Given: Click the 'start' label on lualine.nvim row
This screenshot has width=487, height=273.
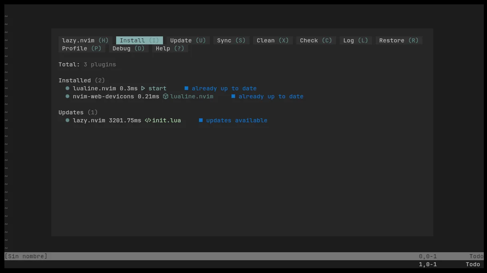Looking at the screenshot, I should [x=157, y=88].
